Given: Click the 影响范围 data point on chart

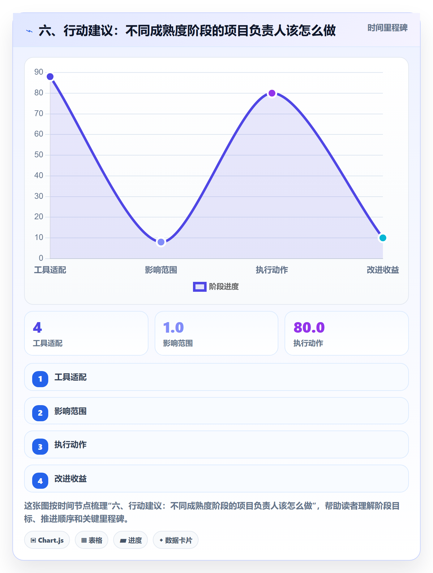Looking at the screenshot, I should 161,242.
